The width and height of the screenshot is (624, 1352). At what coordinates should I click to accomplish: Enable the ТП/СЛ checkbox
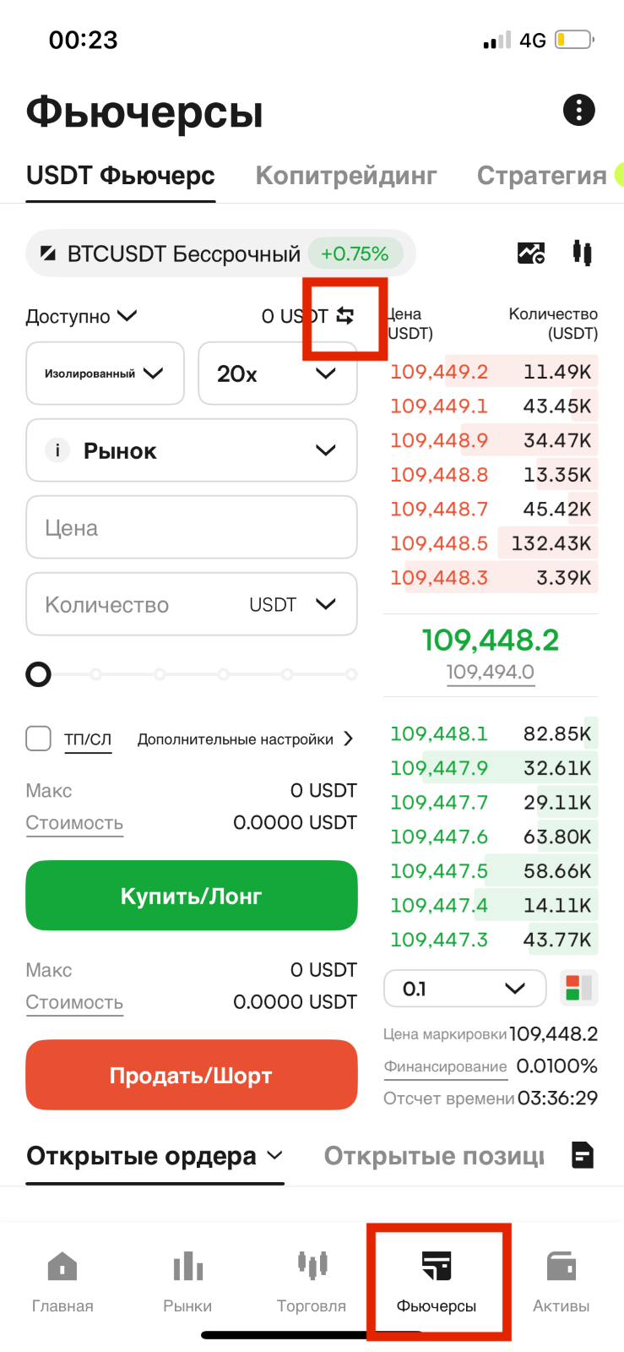[x=39, y=739]
